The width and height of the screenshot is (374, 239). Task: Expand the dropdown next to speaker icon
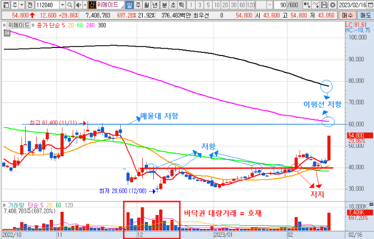coord(84,5)
